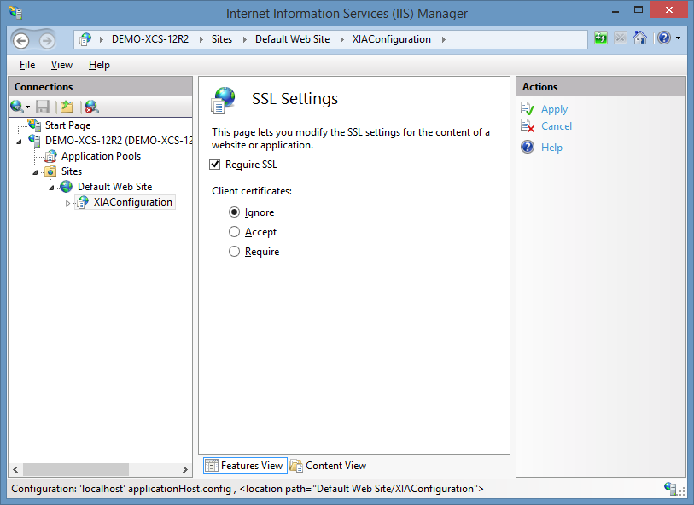
Task: Cancel the SSL settings changes
Action: pyautogui.click(x=557, y=126)
